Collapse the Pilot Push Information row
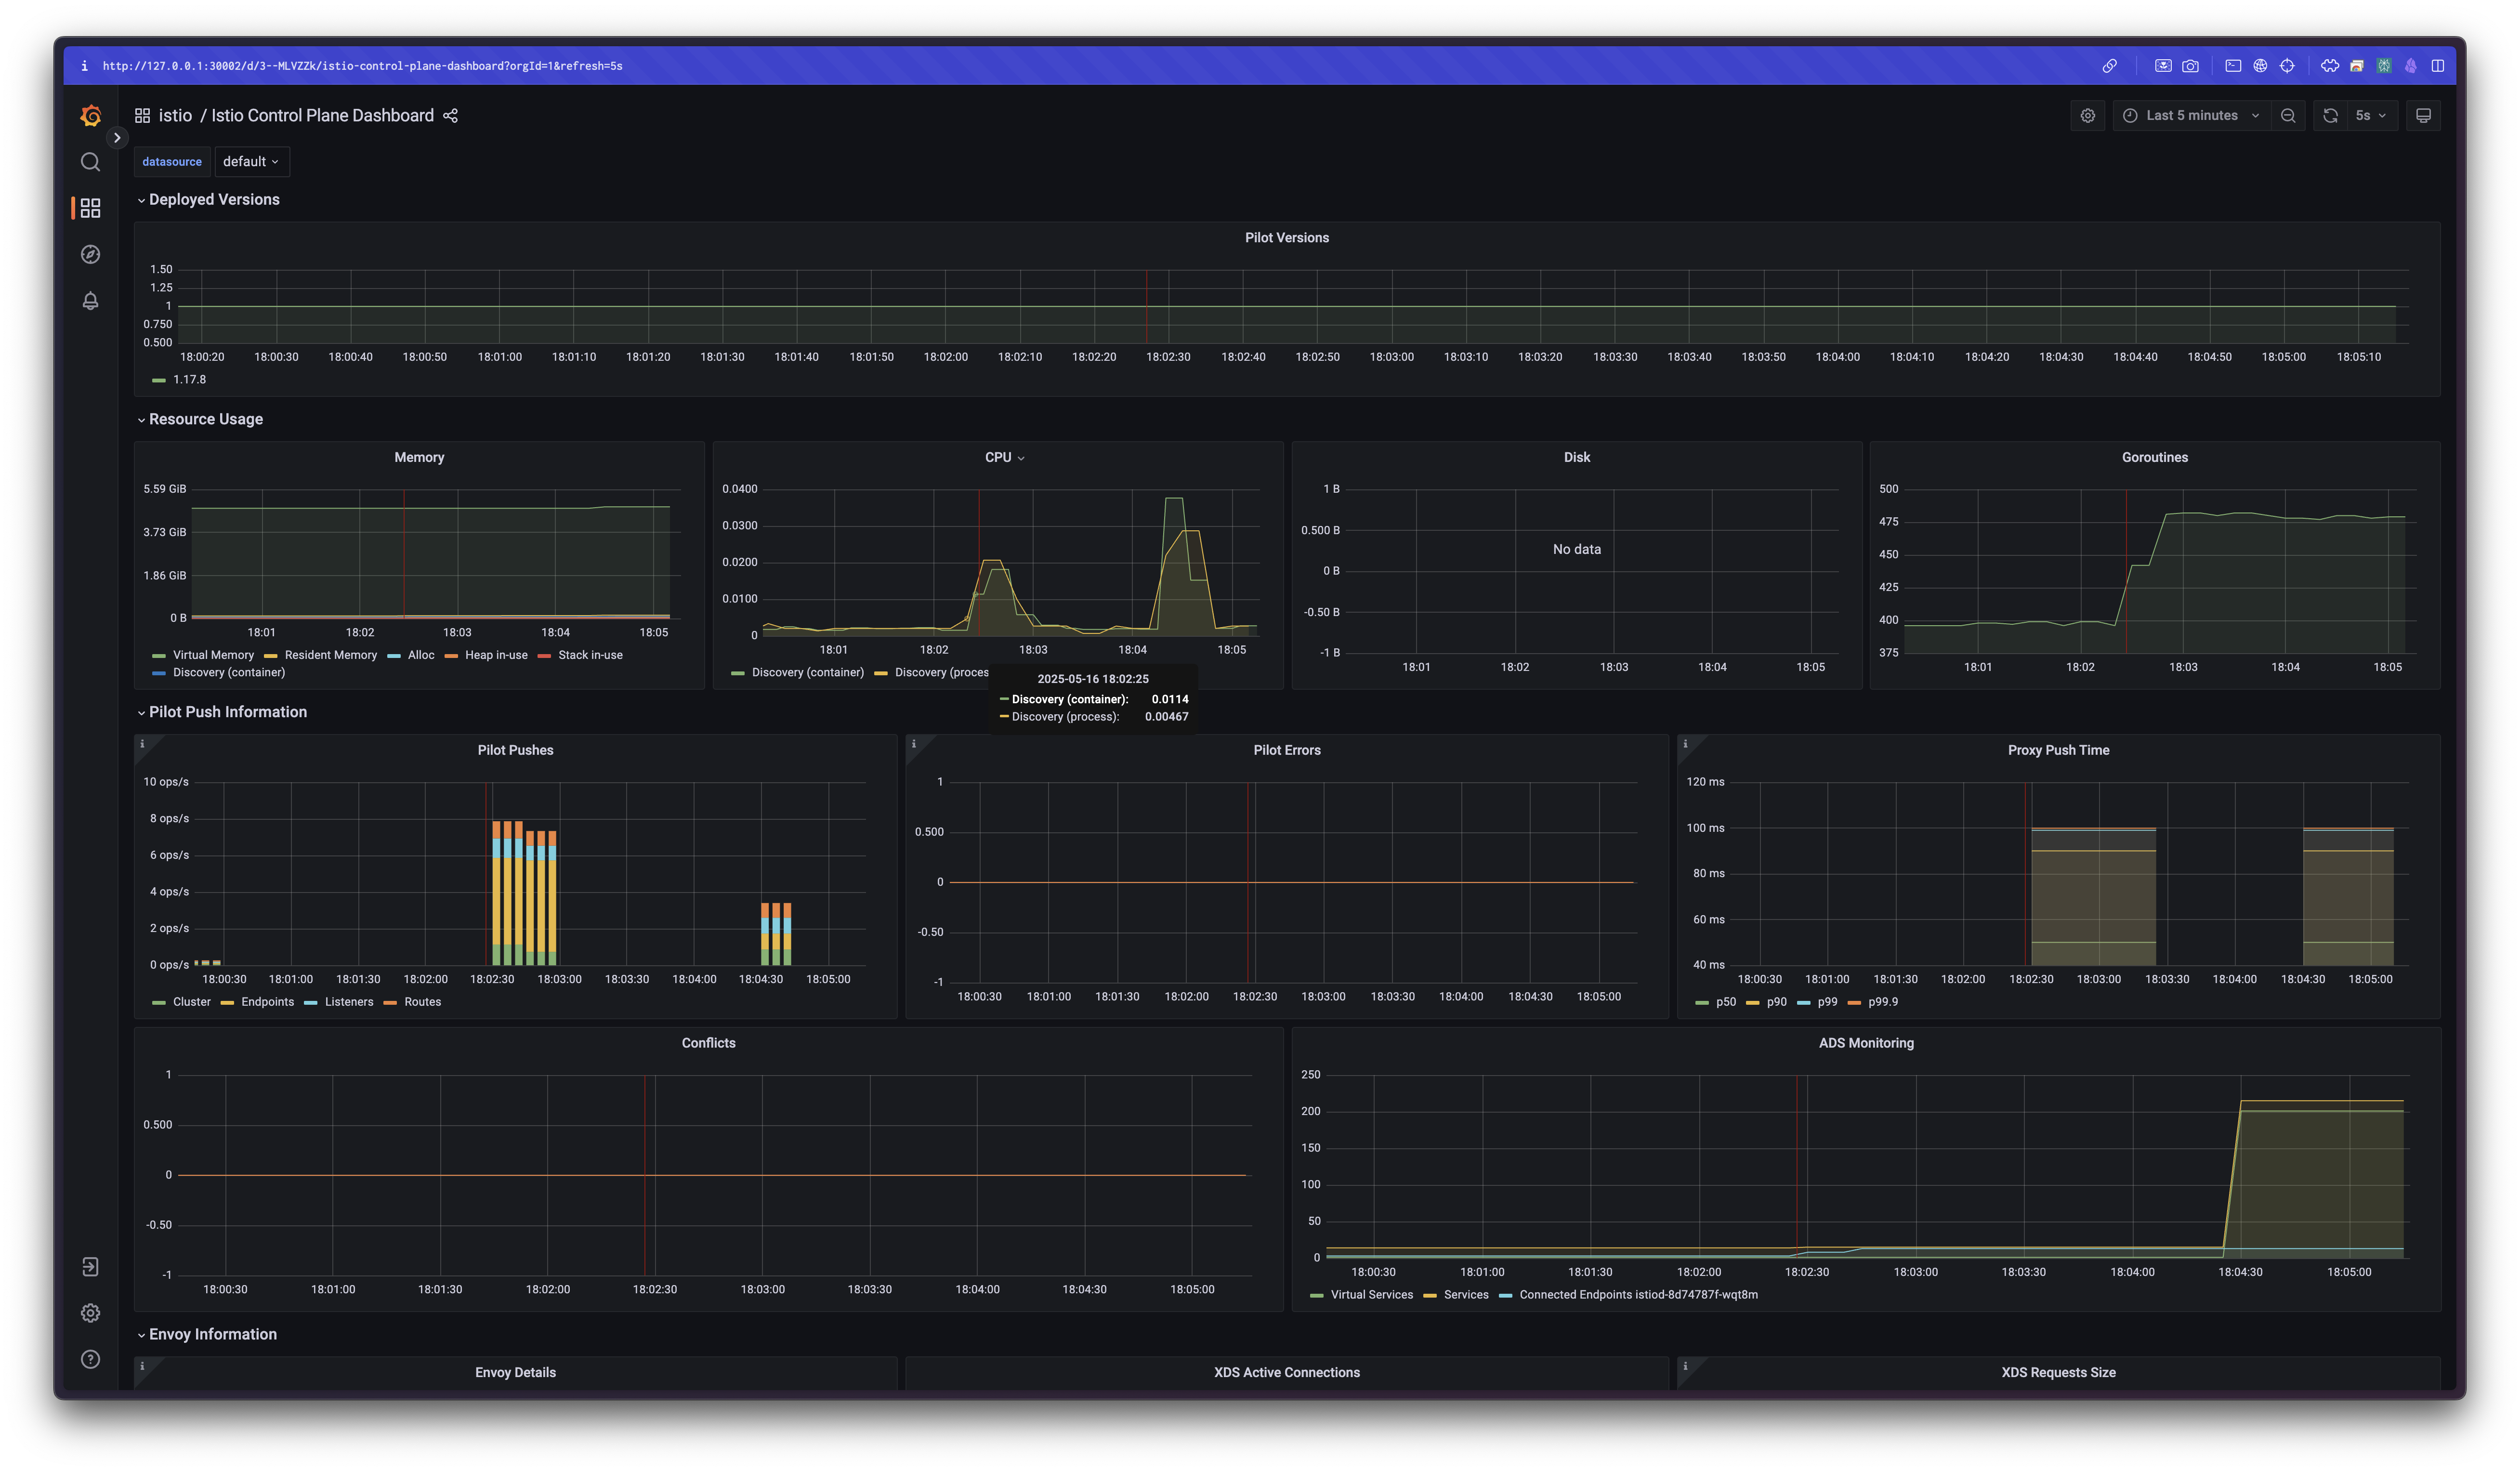Screen dimensions: 2520x1471 pos(228,712)
